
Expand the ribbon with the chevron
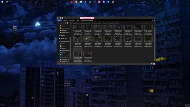(152, 21)
